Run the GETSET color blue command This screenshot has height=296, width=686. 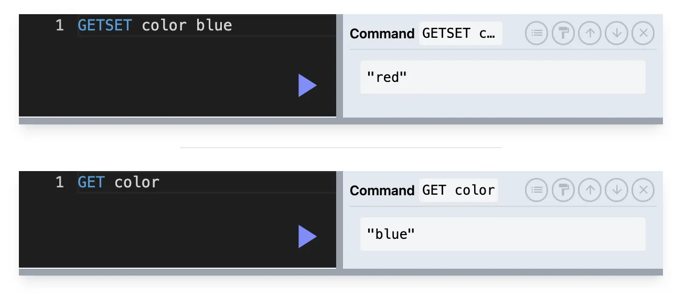307,86
